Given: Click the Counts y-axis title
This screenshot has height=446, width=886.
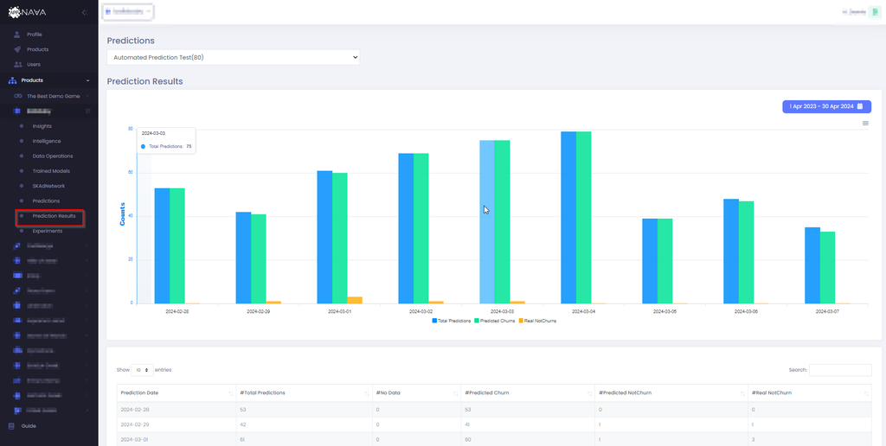Looking at the screenshot, I should (122, 214).
